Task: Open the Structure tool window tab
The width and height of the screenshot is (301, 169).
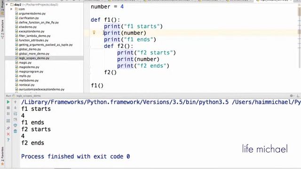Action: [2, 29]
